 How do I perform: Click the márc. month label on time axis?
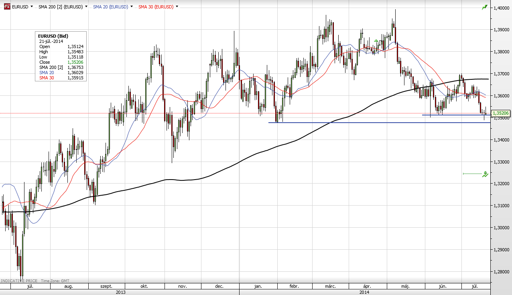coord(330,287)
